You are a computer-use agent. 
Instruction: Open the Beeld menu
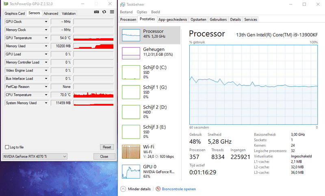156,12
